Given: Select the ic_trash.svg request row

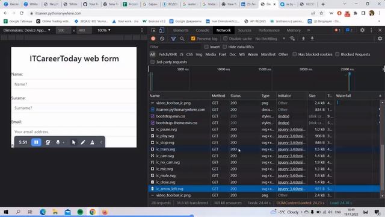Looking at the screenshot, I should click(x=264, y=149).
